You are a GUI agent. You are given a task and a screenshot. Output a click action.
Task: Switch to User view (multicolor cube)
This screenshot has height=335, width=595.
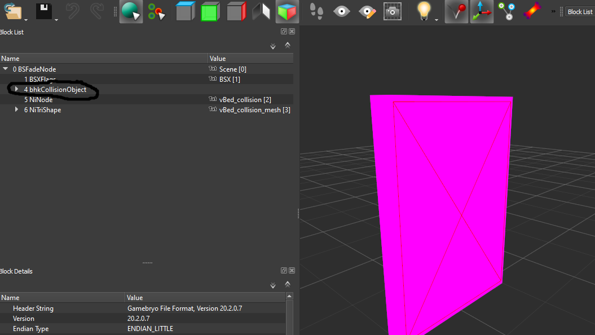(x=287, y=11)
